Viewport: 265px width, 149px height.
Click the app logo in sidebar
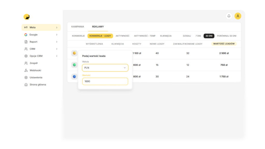[27, 17]
